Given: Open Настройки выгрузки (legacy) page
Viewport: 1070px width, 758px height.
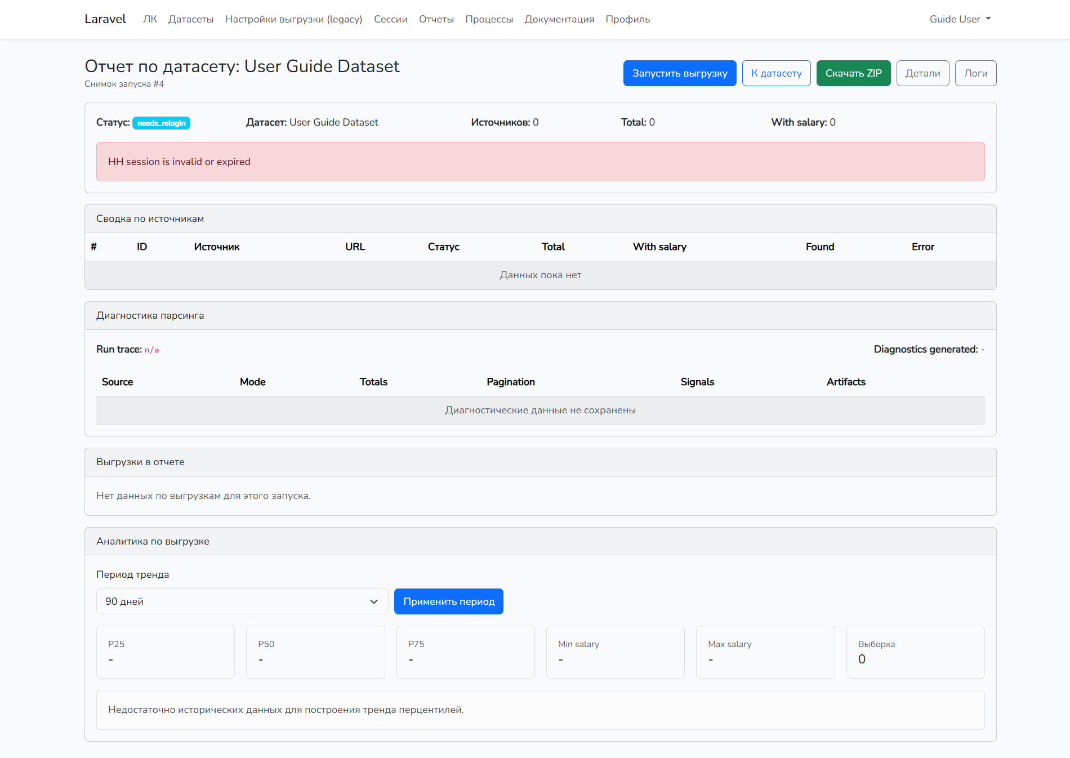Looking at the screenshot, I should (293, 19).
